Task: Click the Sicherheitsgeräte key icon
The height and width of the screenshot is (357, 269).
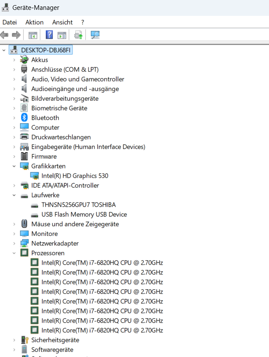Action: click(24, 340)
